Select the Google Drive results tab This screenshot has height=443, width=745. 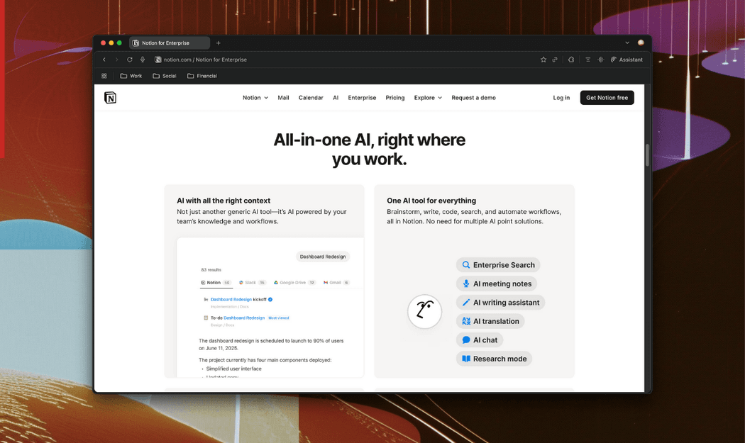pyautogui.click(x=294, y=283)
